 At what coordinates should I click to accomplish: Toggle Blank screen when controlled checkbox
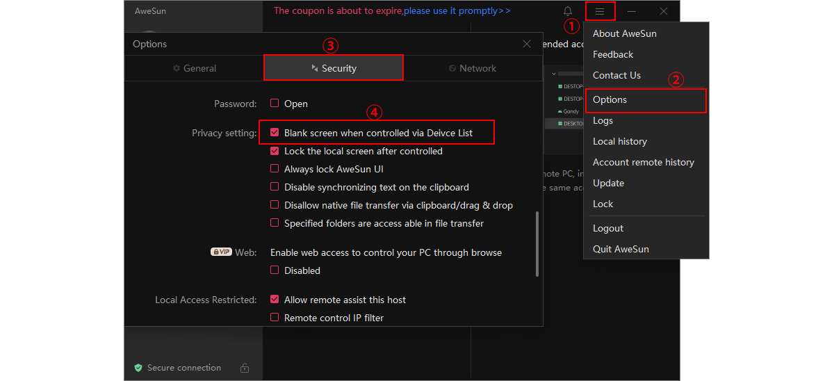[x=275, y=133]
